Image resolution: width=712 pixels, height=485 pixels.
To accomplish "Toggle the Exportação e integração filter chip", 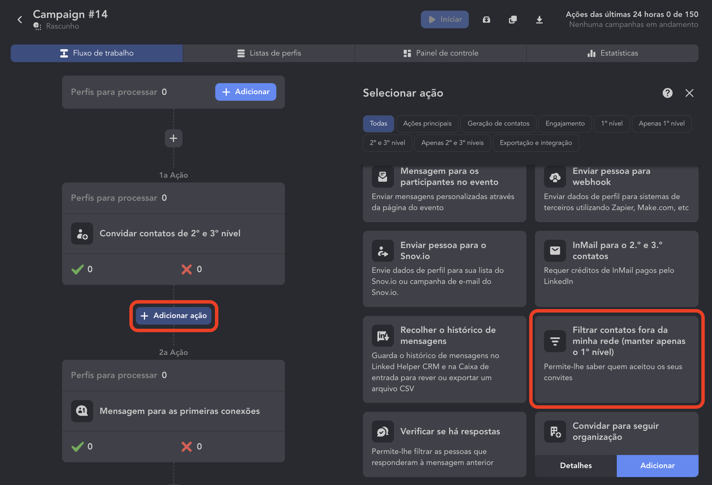I will coord(536,143).
